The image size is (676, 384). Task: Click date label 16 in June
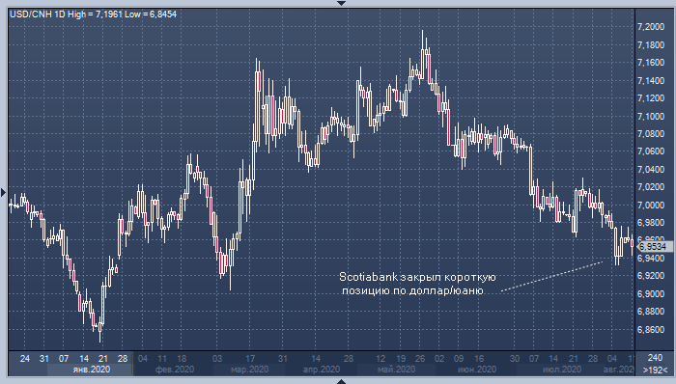pyautogui.click(x=479, y=358)
